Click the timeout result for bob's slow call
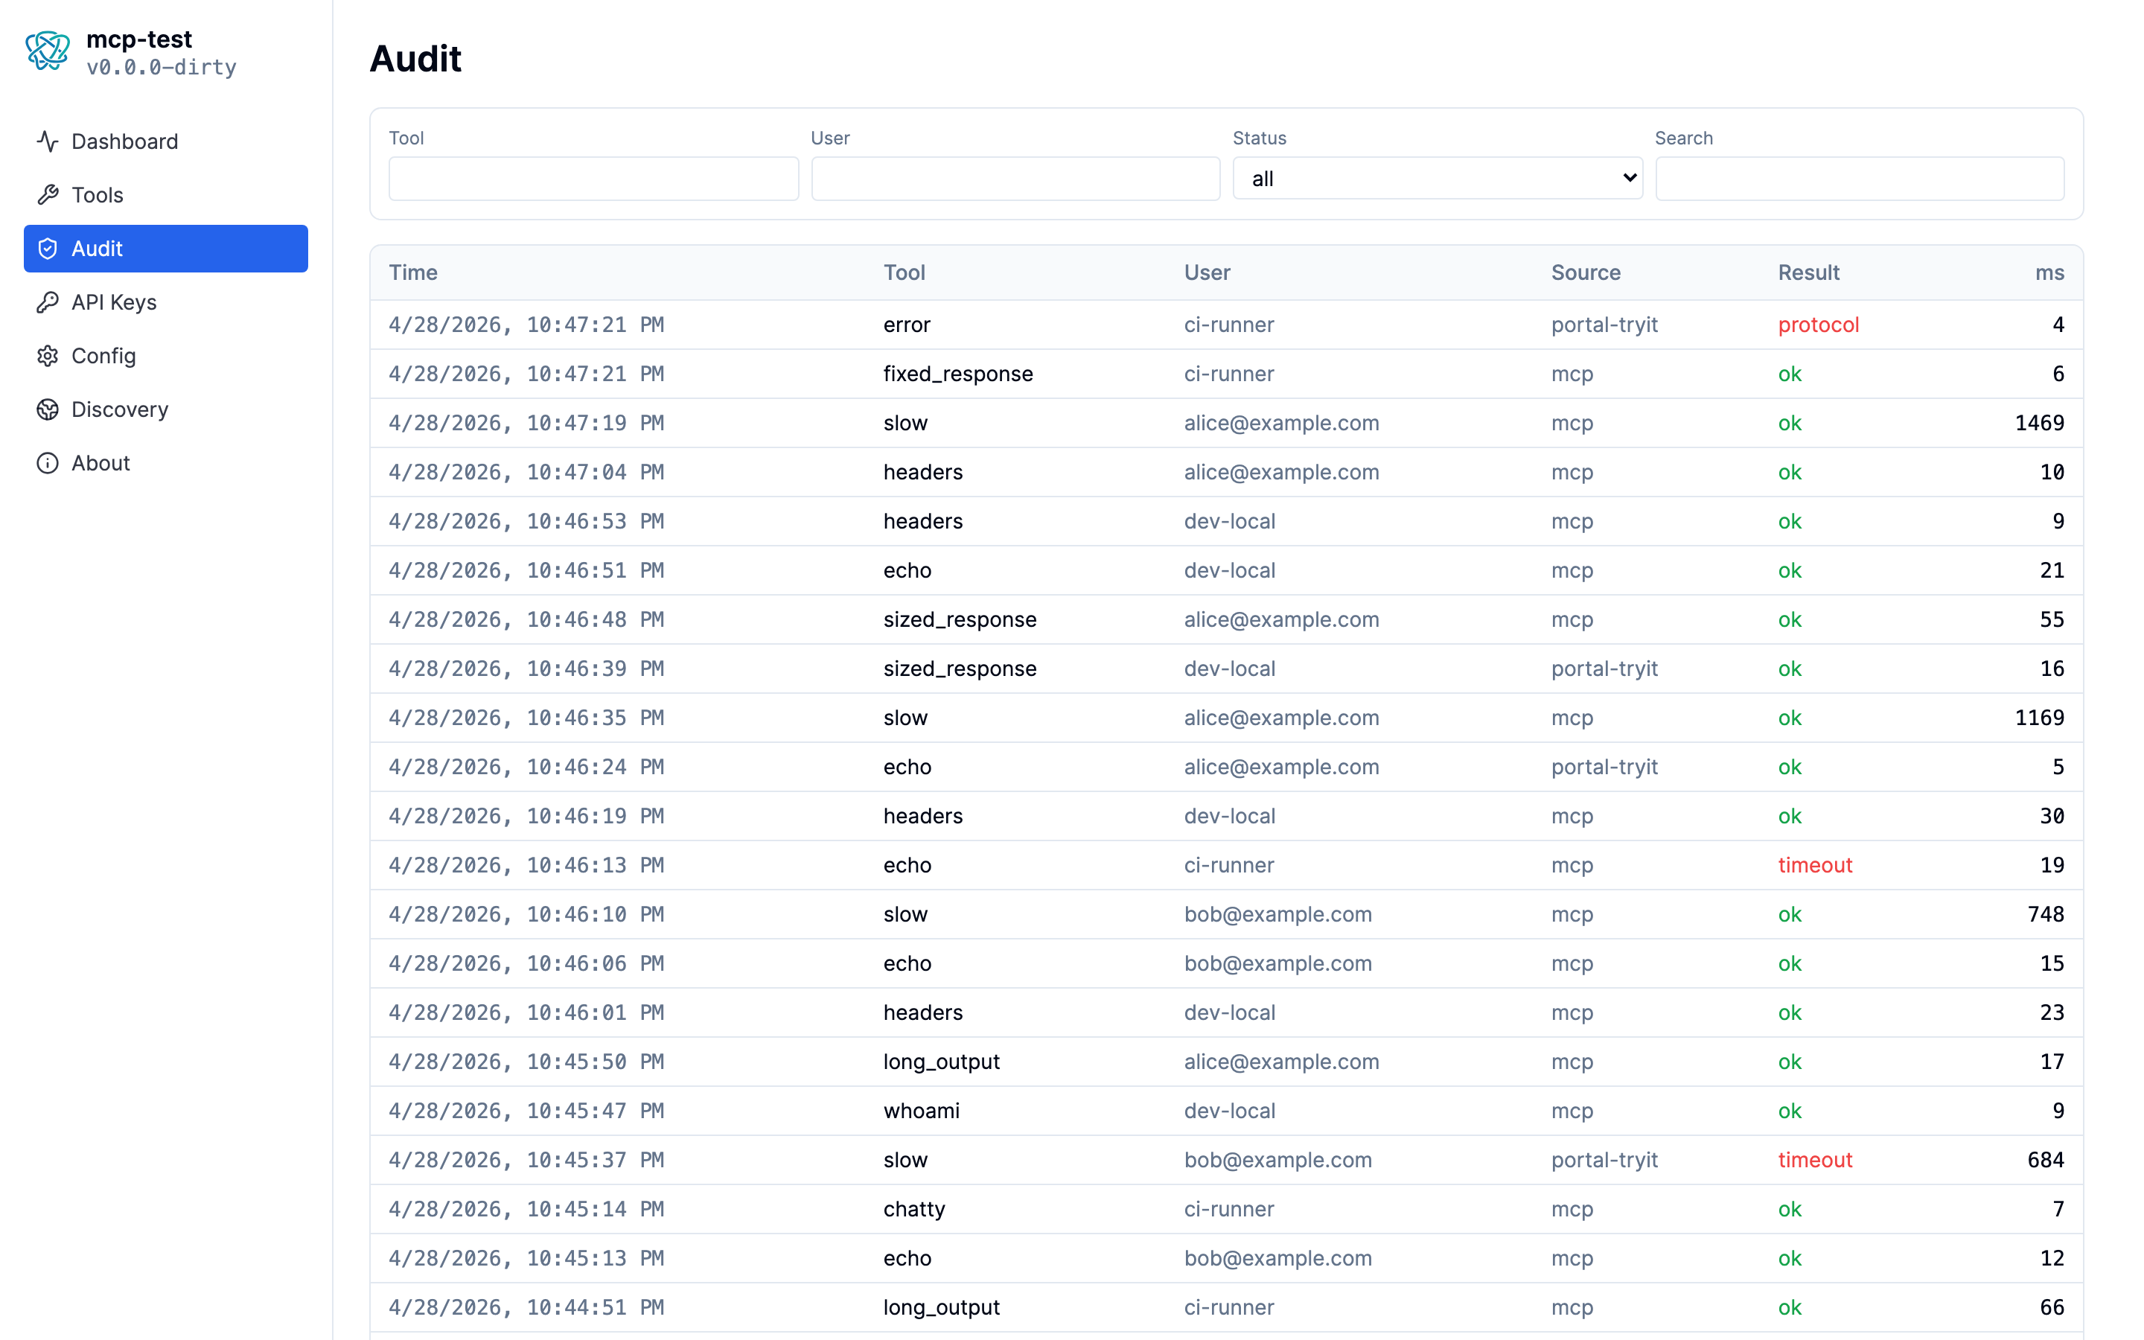Image resolution: width=2144 pixels, height=1340 pixels. 1815,1159
